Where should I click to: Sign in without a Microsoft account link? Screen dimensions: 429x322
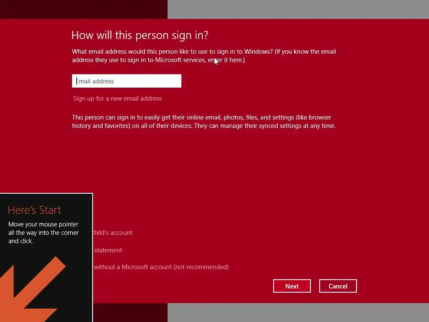(161, 267)
